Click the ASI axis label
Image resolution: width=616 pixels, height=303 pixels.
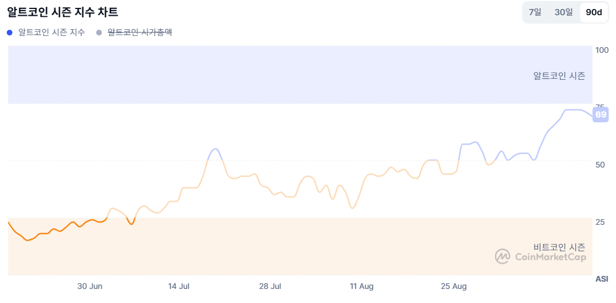click(601, 279)
